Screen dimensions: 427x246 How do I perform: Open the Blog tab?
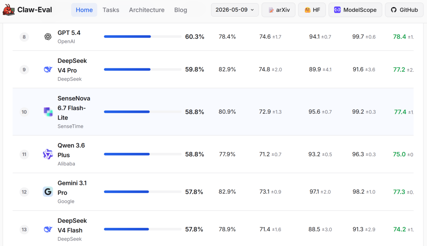pyautogui.click(x=181, y=10)
